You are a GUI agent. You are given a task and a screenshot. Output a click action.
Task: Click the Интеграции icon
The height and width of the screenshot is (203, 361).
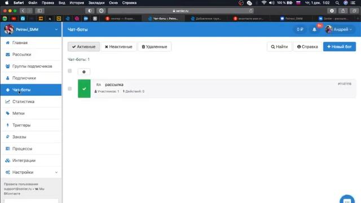(x=7, y=160)
